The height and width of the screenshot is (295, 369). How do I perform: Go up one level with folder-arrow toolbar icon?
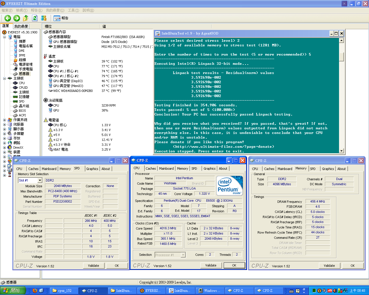[26, 18]
